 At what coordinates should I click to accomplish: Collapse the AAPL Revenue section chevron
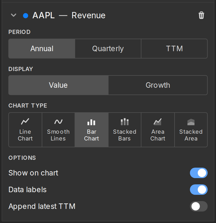(14, 15)
